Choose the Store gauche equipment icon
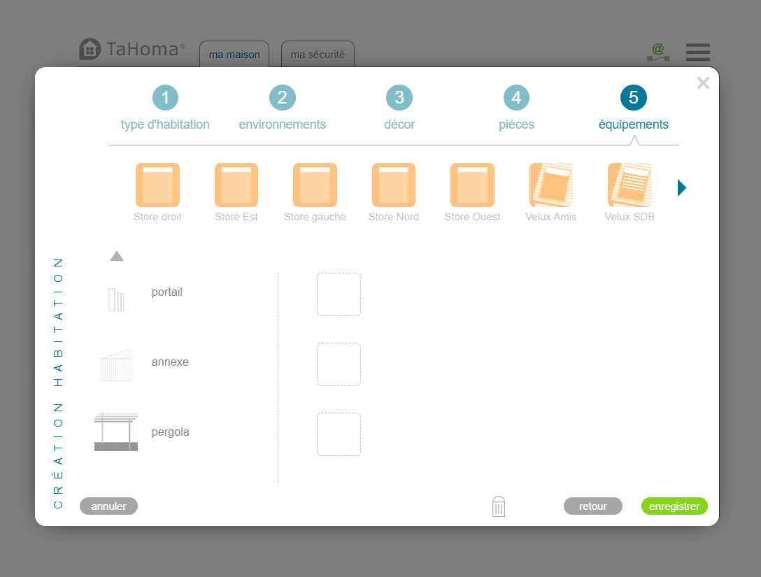This screenshot has height=577, width=761. [x=315, y=185]
